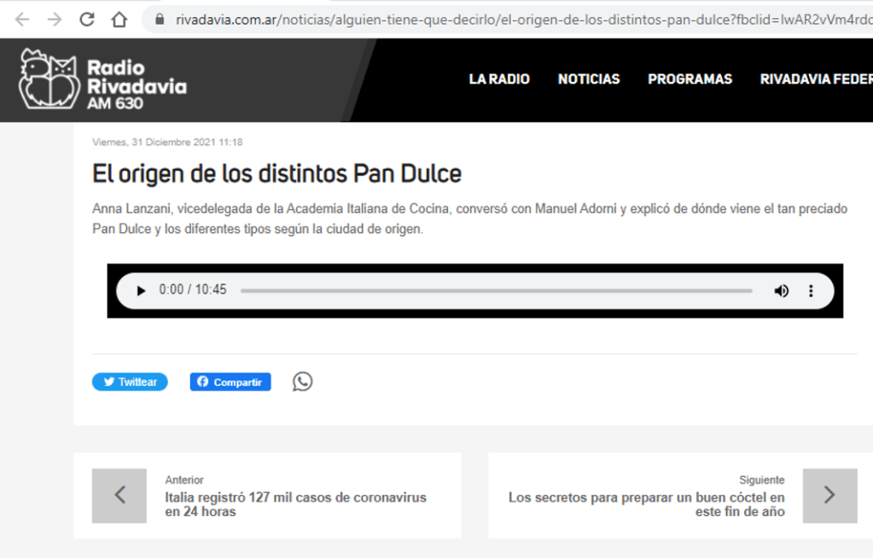
Task: Go to next article arrow
Action: pyautogui.click(x=829, y=495)
